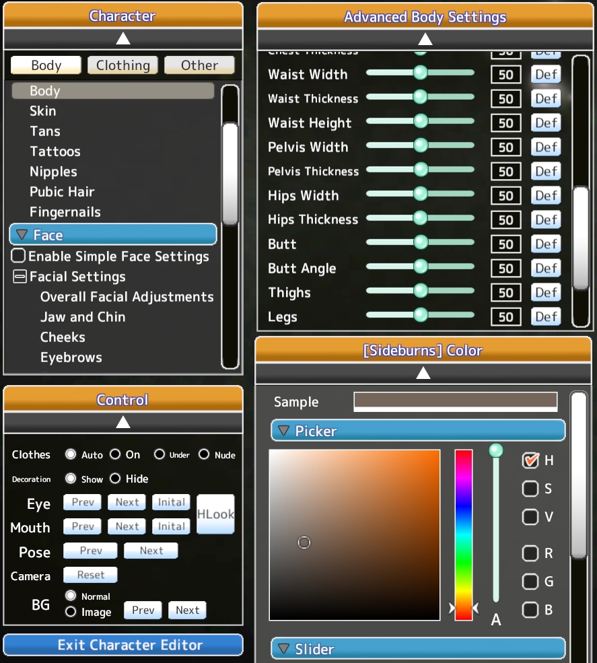Click the Butt Angle value field

pyautogui.click(x=505, y=269)
